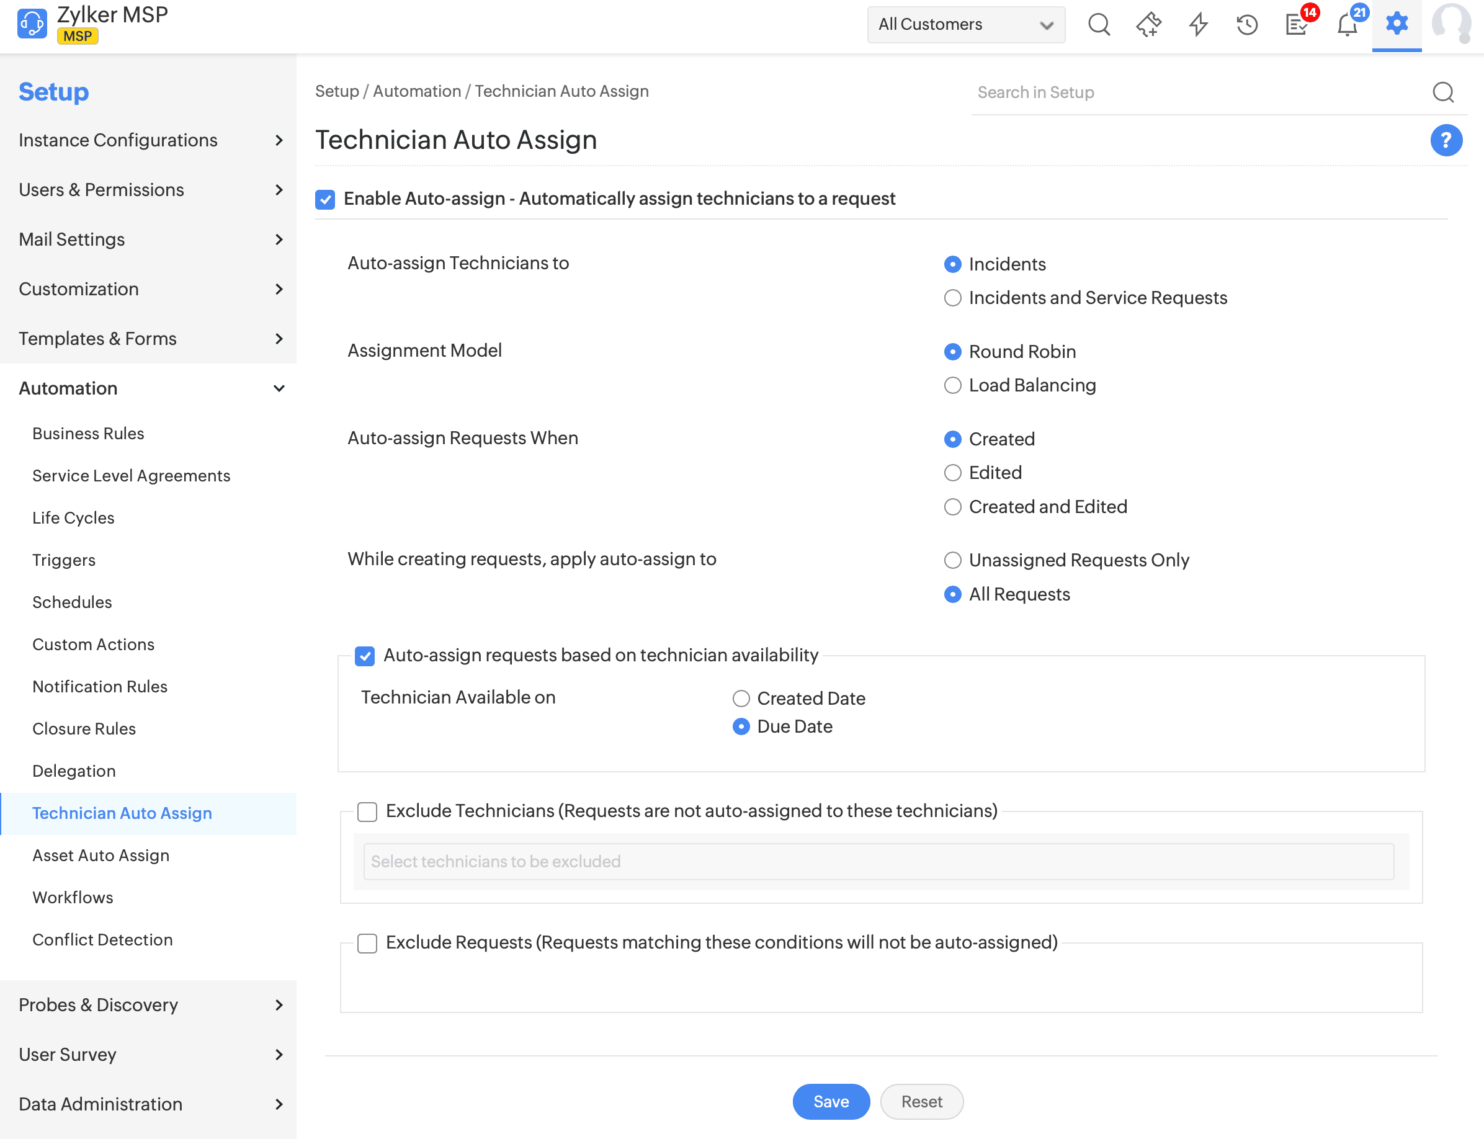Click the user profile avatar
The height and width of the screenshot is (1139, 1484).
click(1450, 24)
